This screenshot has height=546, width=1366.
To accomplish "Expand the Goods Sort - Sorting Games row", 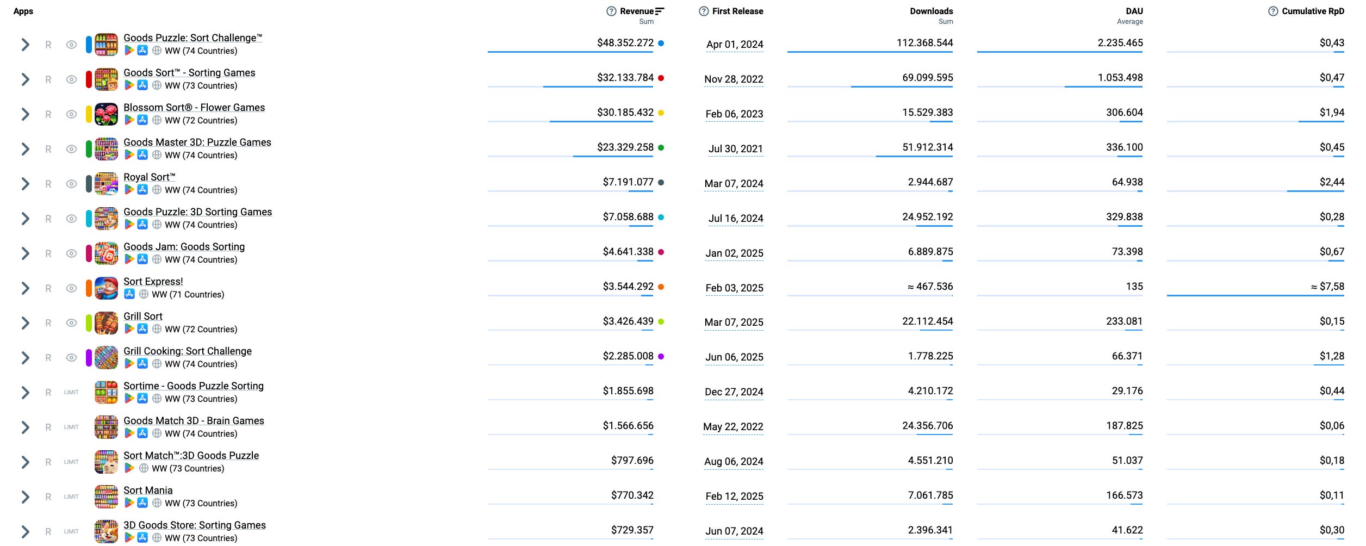I will tap(25, 79).
